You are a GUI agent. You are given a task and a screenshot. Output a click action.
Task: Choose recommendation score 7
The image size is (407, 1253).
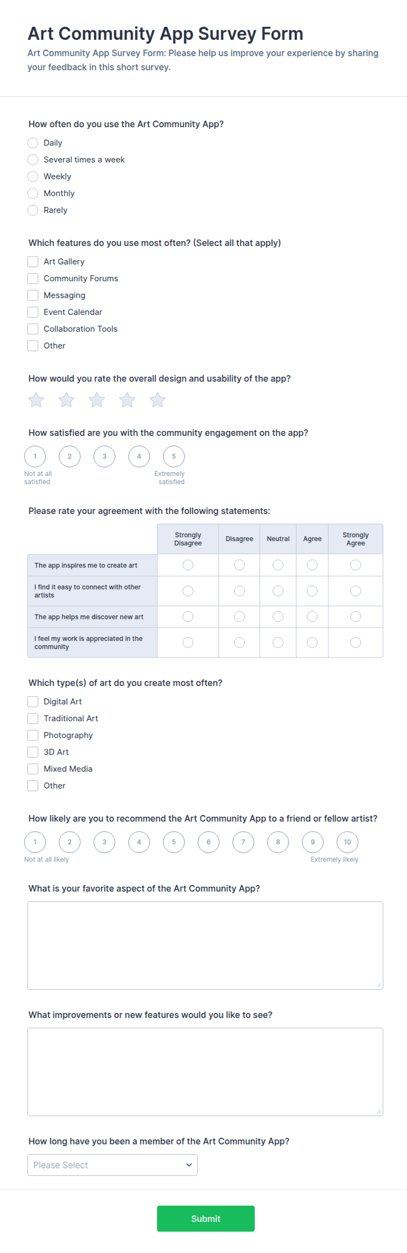coord(243,842)
